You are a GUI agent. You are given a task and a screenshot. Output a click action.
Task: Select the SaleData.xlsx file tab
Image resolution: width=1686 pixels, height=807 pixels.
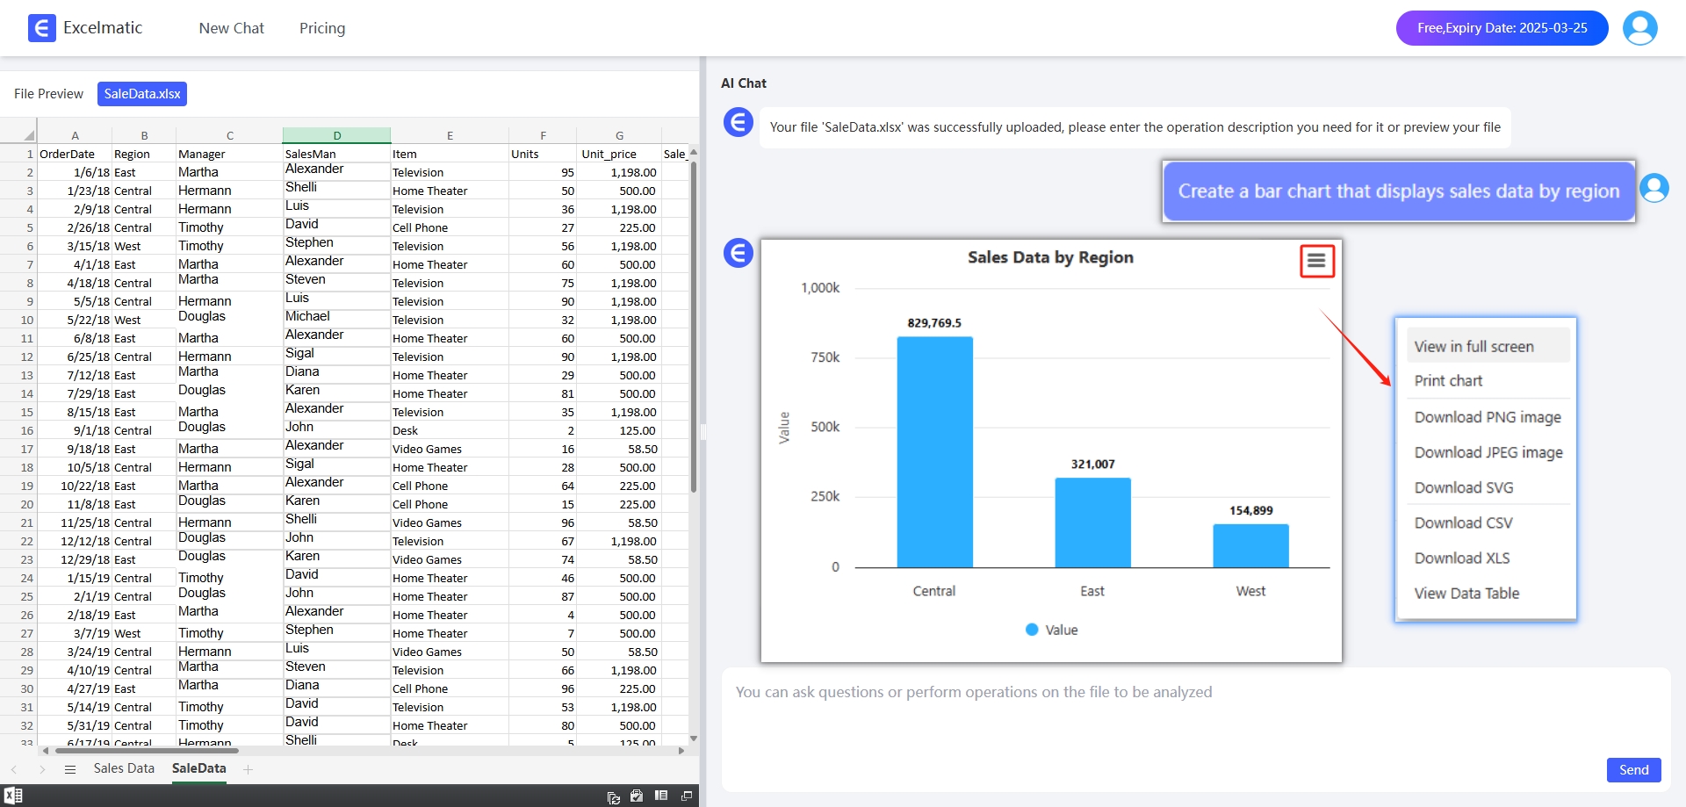142,94
